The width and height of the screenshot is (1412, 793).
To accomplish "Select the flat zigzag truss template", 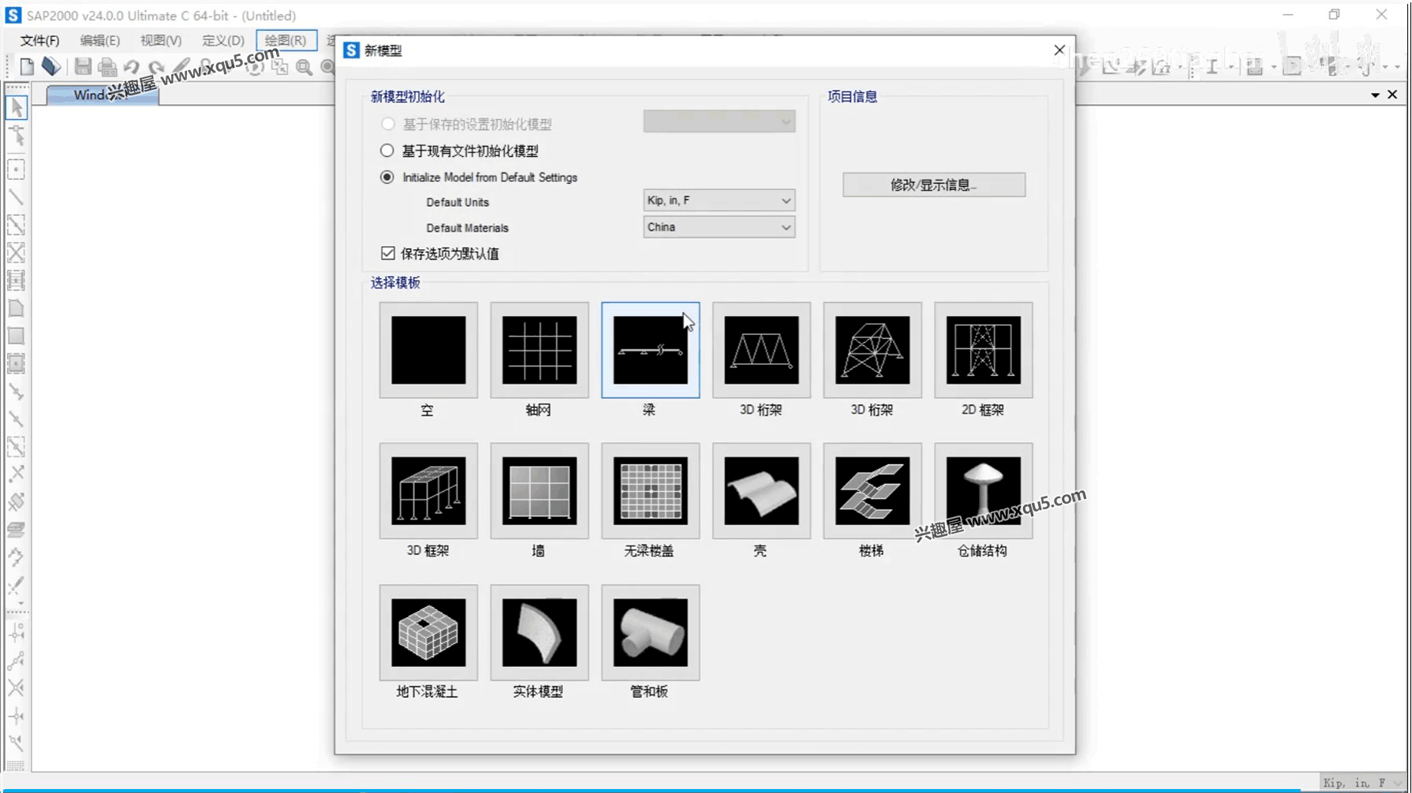I will pos(761,350).
